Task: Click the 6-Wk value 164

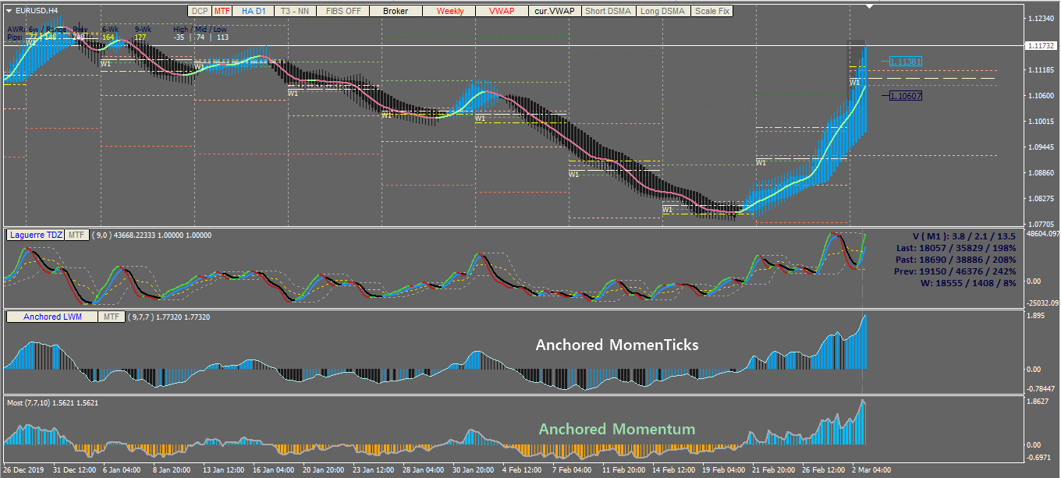Action: coord(108,37)
